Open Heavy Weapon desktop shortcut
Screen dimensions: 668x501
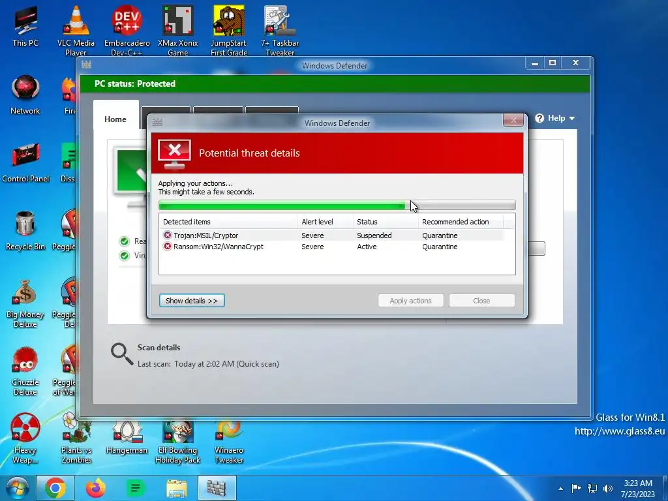click(25, 439)
